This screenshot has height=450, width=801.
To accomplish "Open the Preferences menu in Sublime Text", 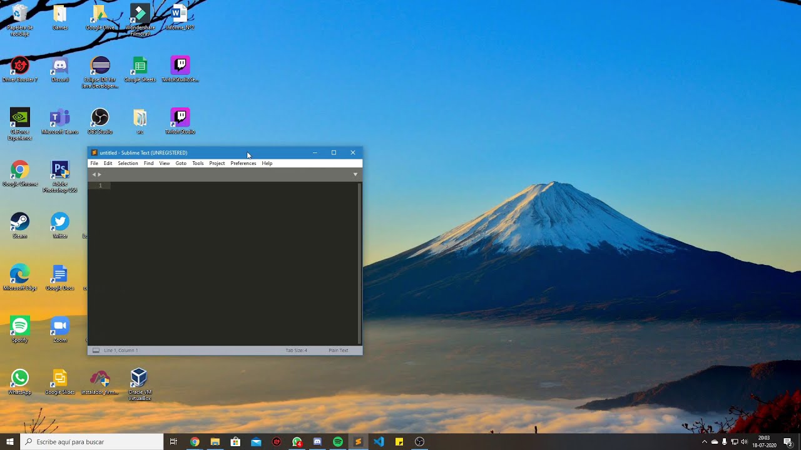I will coord(243,163).
